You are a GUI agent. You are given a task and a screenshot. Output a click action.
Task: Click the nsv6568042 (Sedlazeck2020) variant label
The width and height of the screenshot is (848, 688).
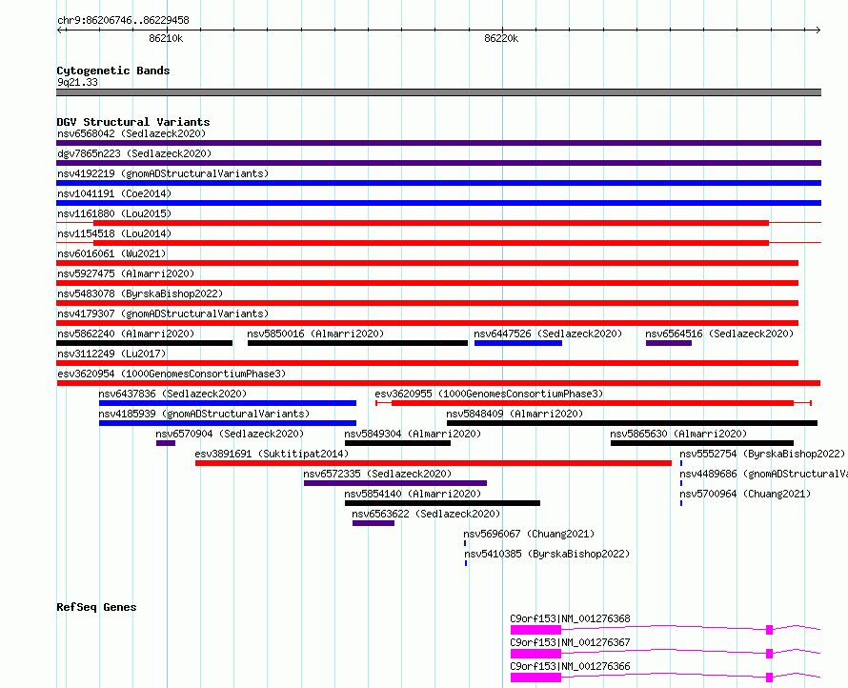[131, 133]
